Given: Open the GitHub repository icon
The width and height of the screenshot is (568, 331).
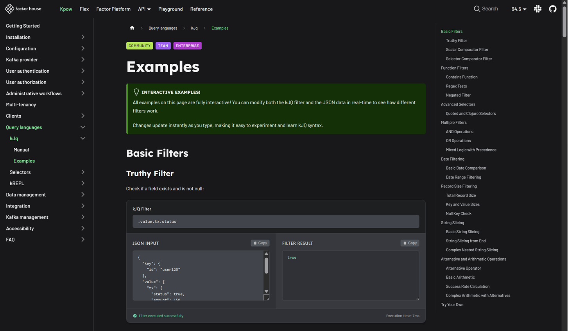Looking at the screenshot, I should pos(552,9).
